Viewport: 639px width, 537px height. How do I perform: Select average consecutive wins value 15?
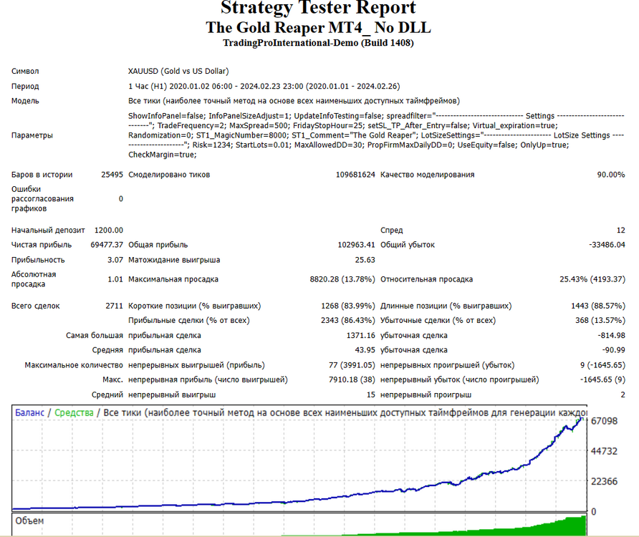[371, 395]
